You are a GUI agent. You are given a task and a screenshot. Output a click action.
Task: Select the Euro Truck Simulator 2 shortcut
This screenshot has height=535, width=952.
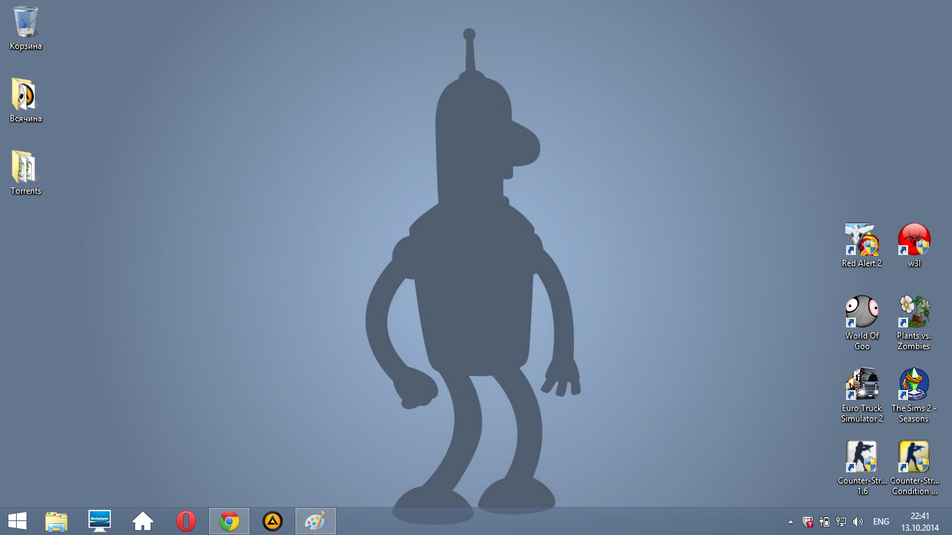point(862,395)
